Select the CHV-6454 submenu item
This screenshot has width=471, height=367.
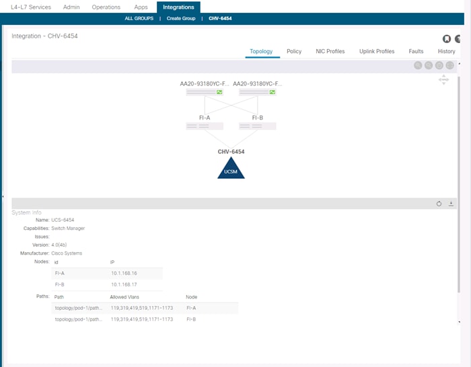click(x=220, y=18)
